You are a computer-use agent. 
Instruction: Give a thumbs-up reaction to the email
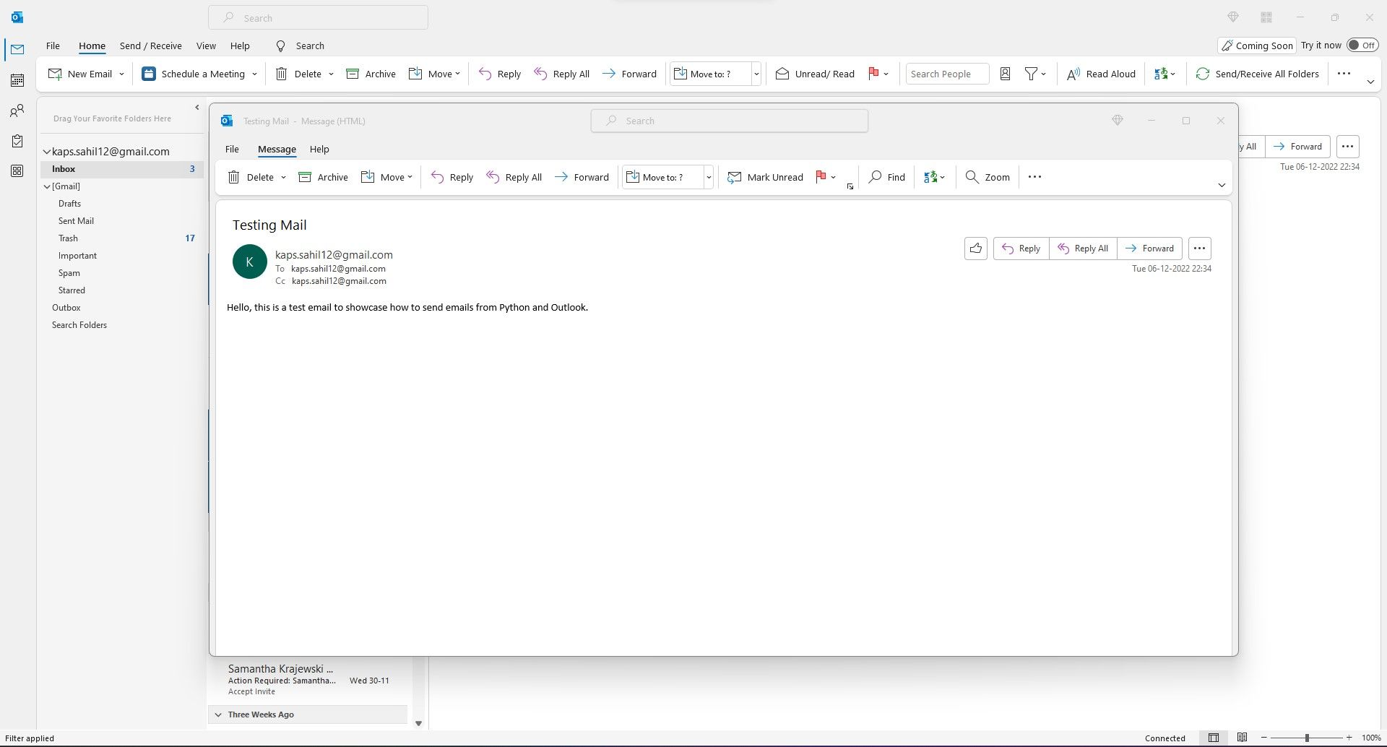click(975, 248)
